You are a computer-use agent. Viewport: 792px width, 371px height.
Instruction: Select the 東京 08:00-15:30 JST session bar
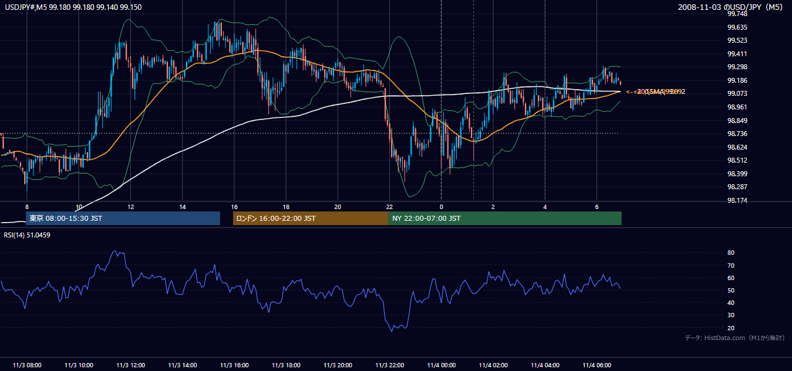pyautogui.click(x=123, y=218)
